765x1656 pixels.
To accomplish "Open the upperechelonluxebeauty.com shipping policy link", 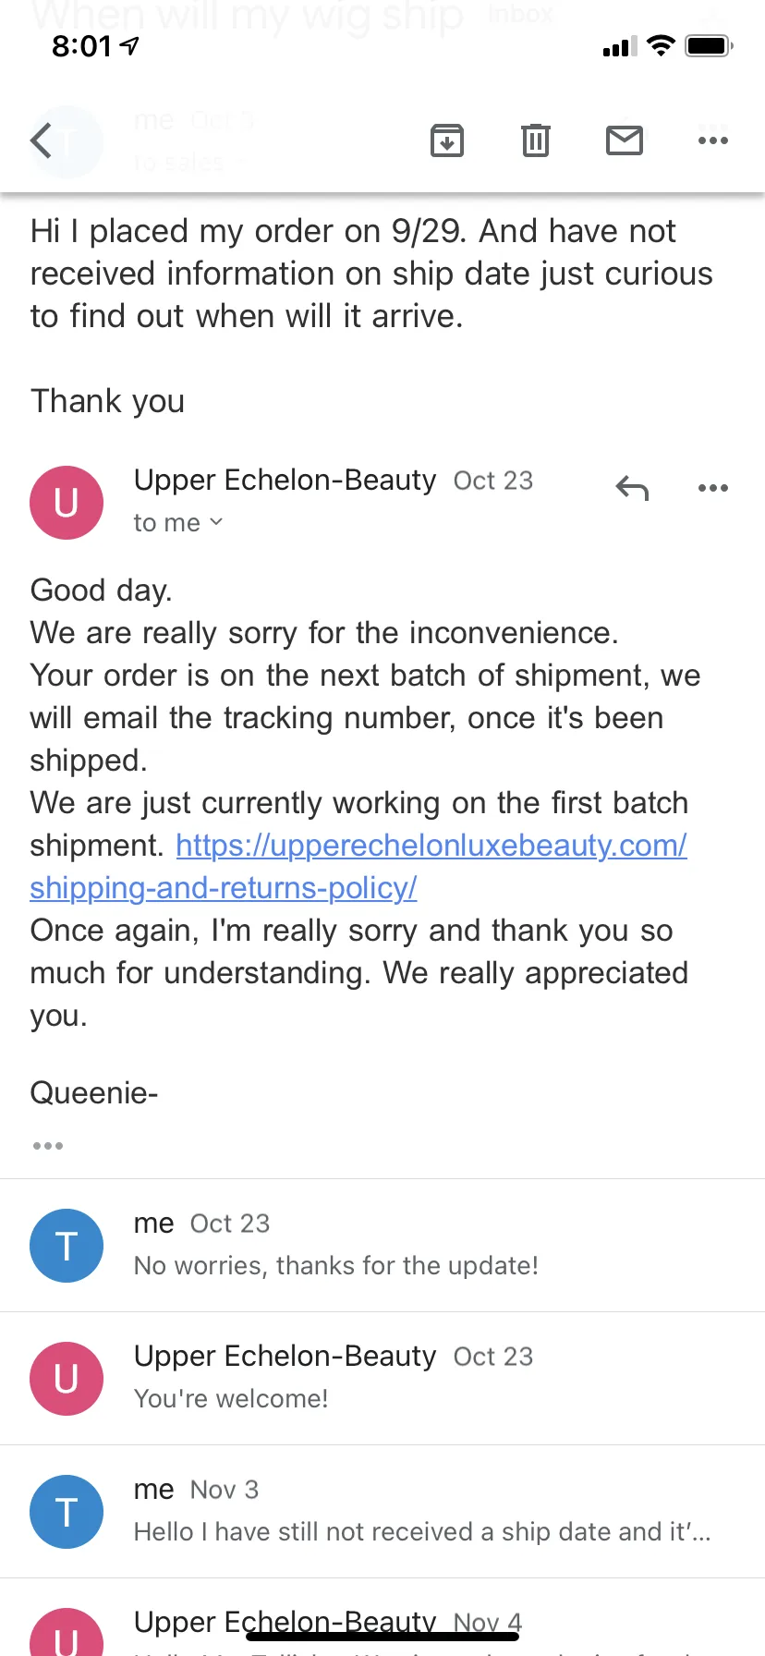I will click(x=431, y=845).
